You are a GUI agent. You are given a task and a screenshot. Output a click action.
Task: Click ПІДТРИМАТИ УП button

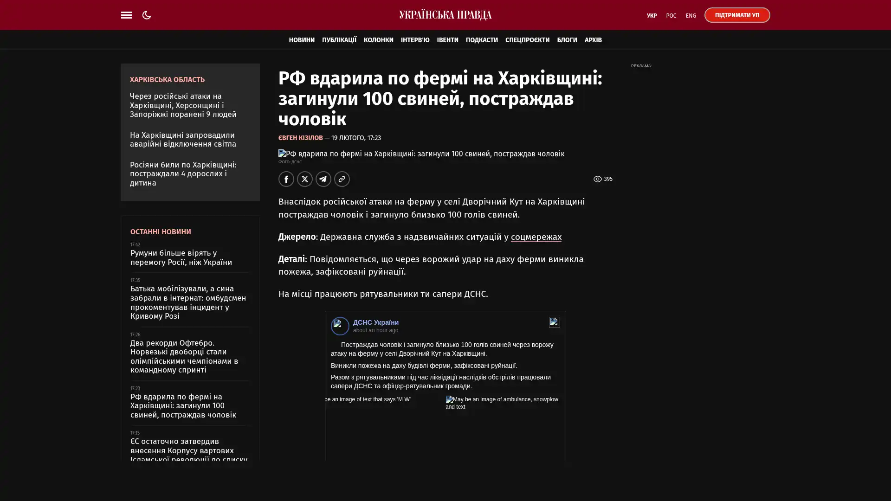coord(736,15)
